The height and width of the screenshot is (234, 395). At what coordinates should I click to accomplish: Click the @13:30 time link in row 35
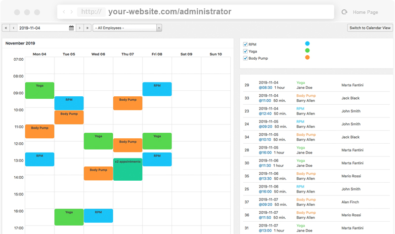coord(265,179)
